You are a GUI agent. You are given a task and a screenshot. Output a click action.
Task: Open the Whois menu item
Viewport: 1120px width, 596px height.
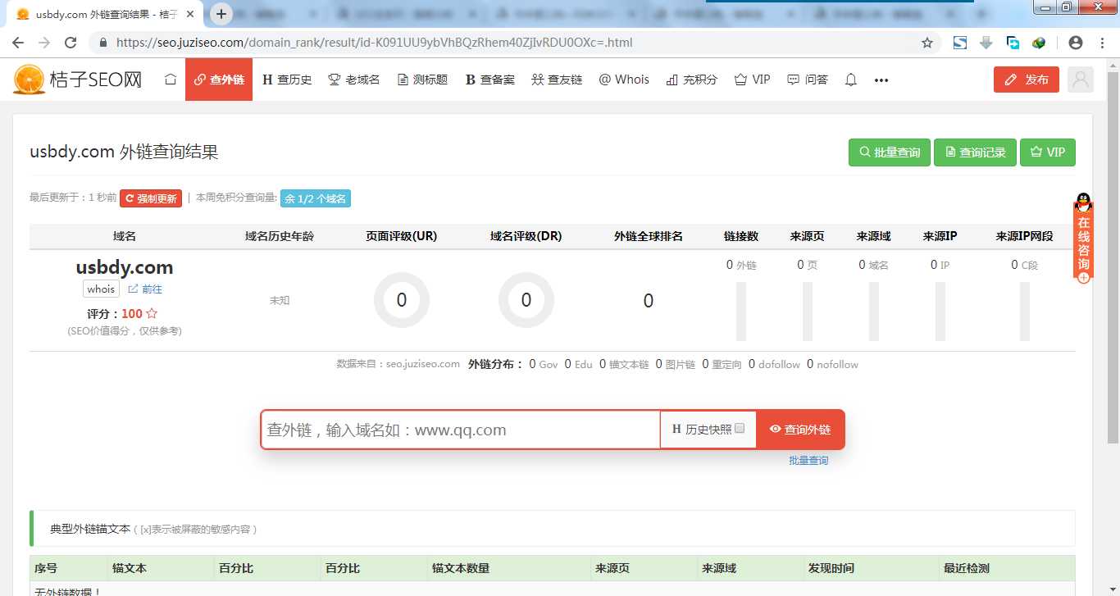624,80
